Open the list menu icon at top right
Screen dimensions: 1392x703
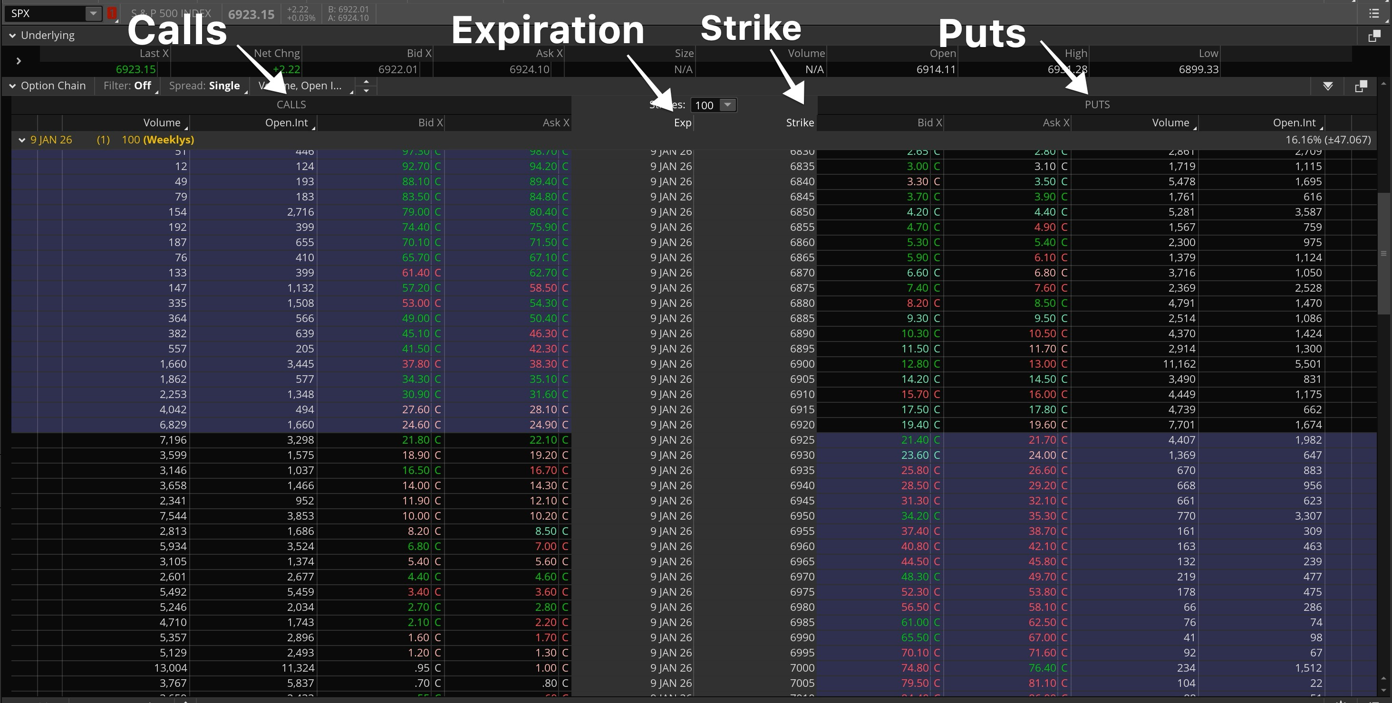click(1374, 13)
